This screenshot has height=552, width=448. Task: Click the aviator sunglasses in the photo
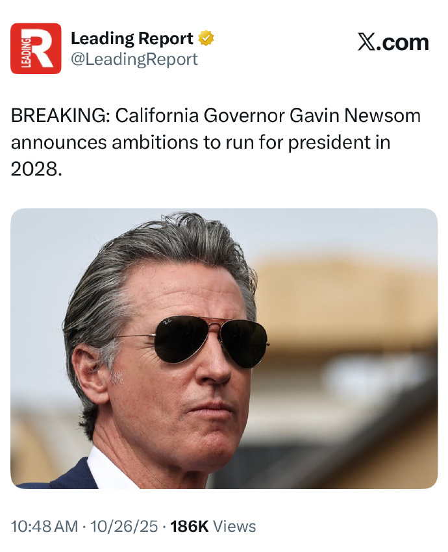tap(208, 338)
